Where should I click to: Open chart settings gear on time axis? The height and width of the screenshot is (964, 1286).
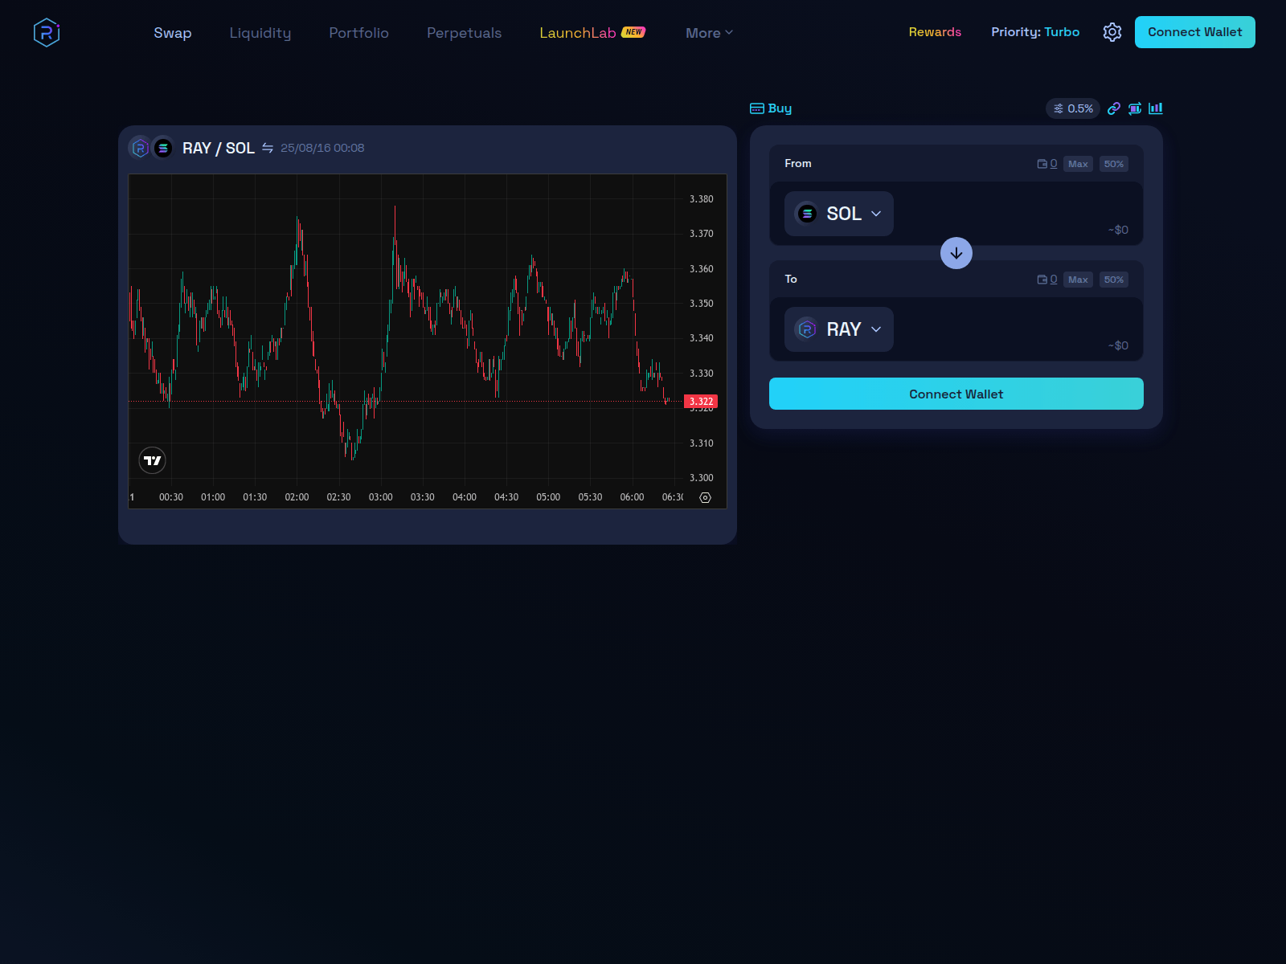(705, 497)
